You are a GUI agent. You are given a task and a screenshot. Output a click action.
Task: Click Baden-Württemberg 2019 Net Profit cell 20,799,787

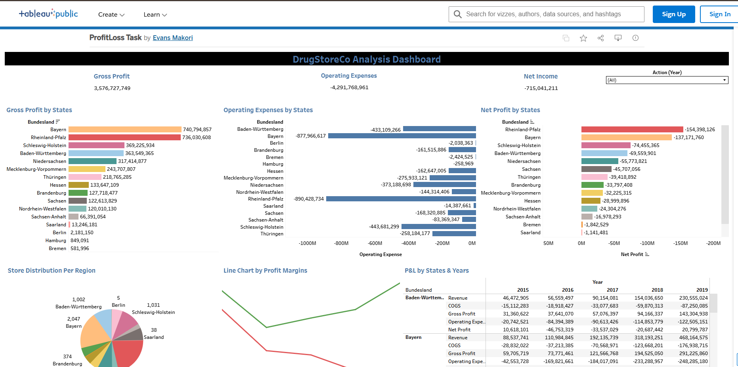pyautogui.click(x=695, y=330)
